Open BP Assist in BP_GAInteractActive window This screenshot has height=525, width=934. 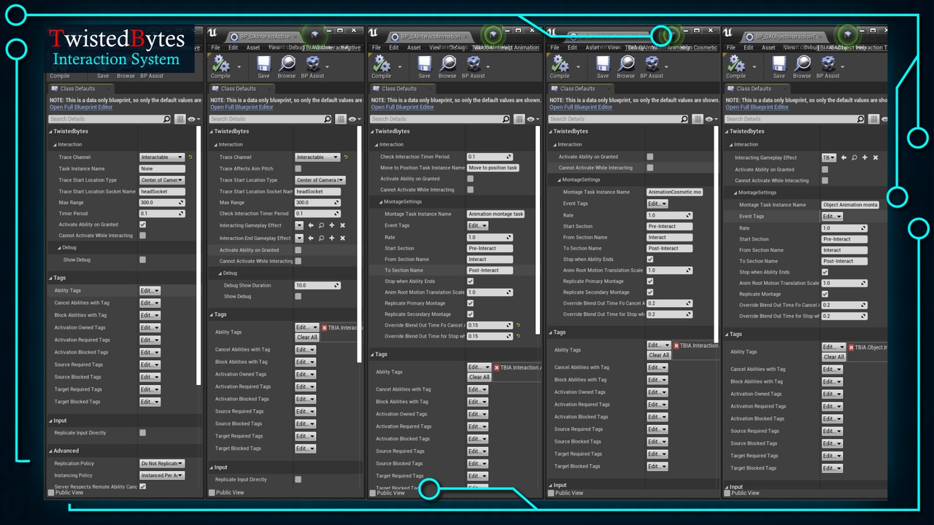click(x=312, y=66)
